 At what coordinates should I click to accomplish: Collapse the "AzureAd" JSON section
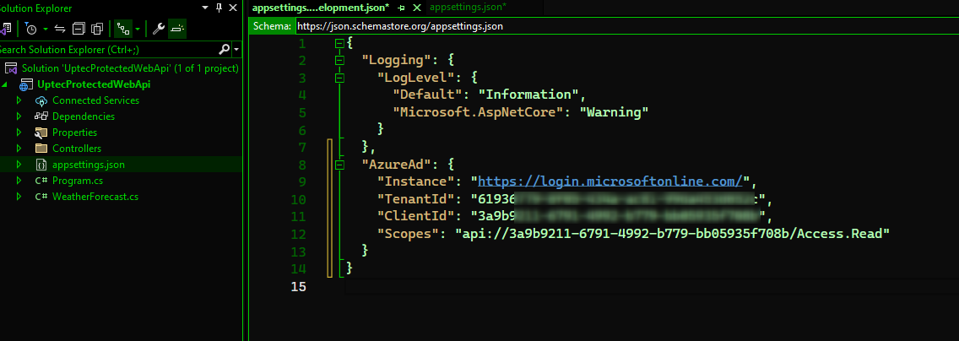point(339,165)
